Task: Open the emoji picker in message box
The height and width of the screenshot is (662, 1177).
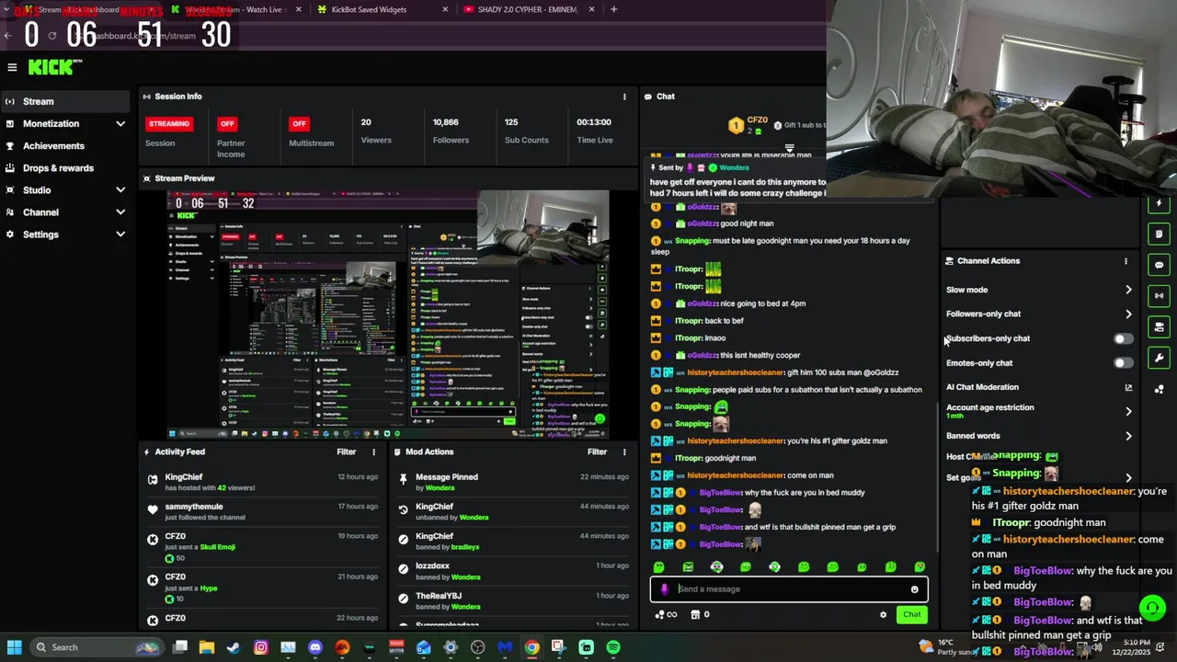Action: tap(914, 589)
